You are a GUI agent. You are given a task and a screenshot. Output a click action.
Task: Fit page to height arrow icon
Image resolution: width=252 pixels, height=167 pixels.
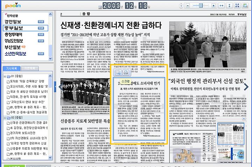coord(229,6)
